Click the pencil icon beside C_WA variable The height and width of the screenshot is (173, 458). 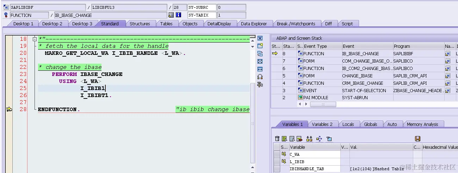click(284, 154)
